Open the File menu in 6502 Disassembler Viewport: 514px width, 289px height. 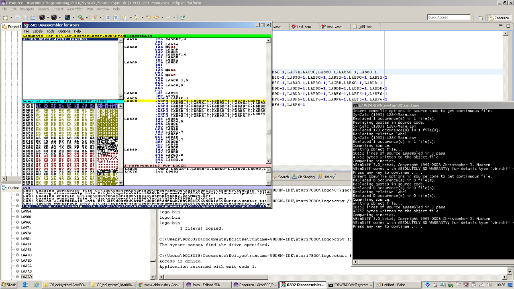tap(27, 31)
